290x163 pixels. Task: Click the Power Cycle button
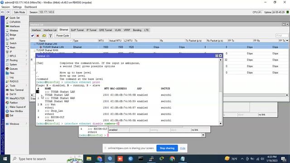tap(63, 36)
